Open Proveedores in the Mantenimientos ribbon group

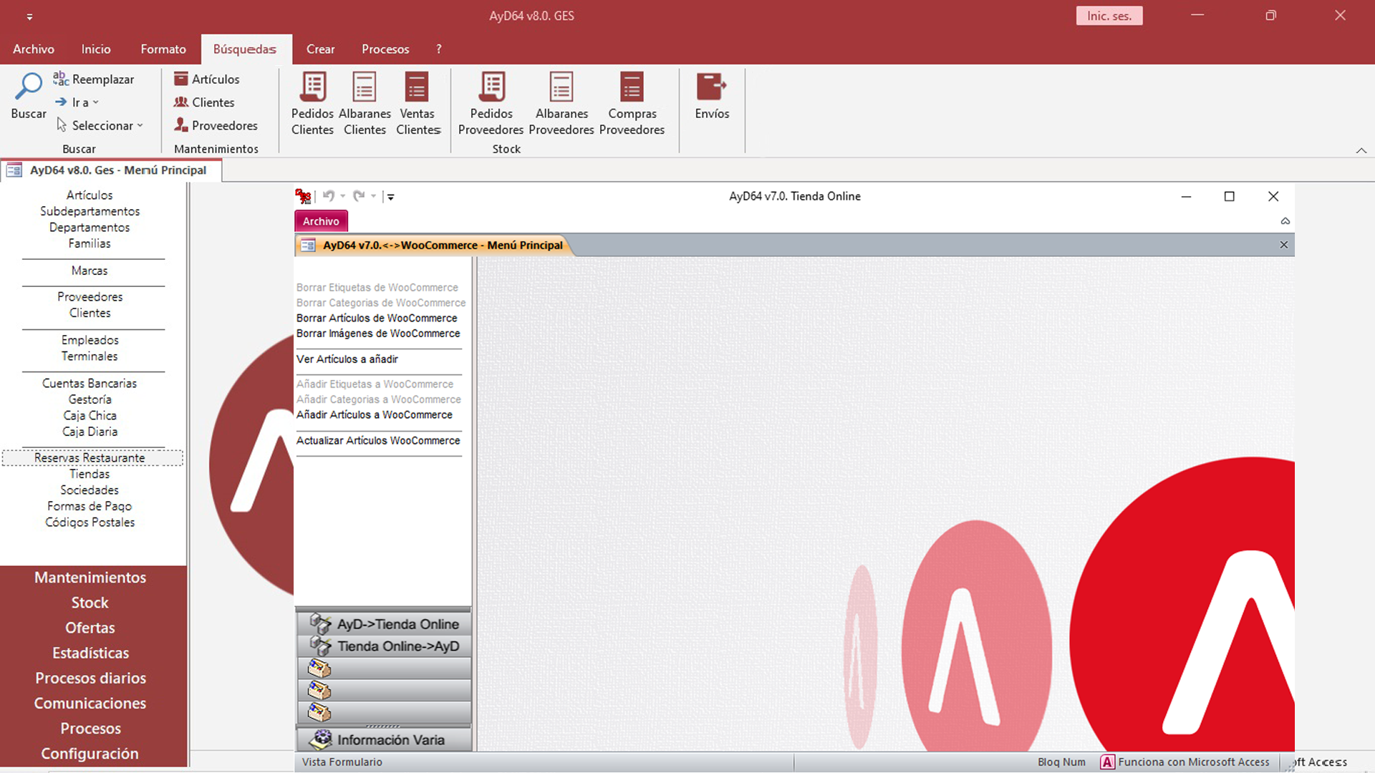[x=216, y=125]
